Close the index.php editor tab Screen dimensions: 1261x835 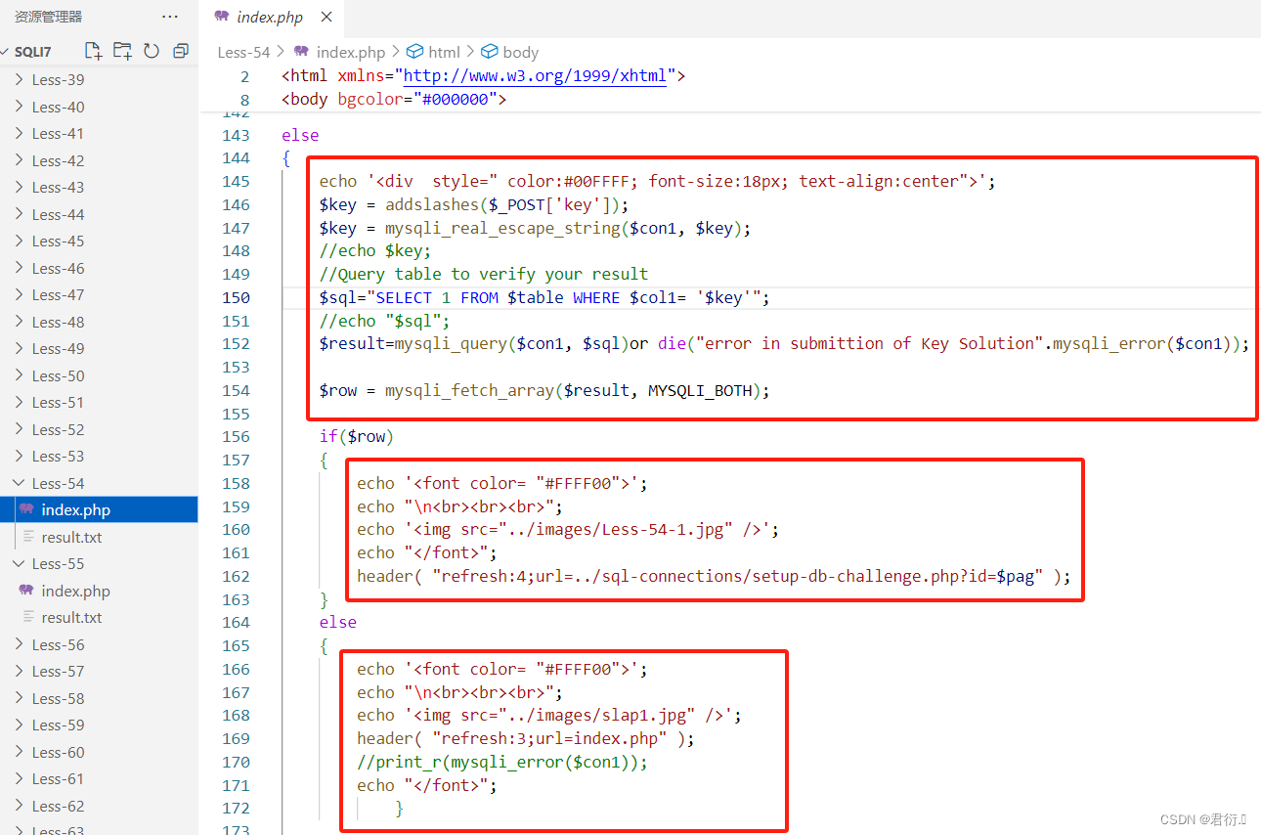326,18
